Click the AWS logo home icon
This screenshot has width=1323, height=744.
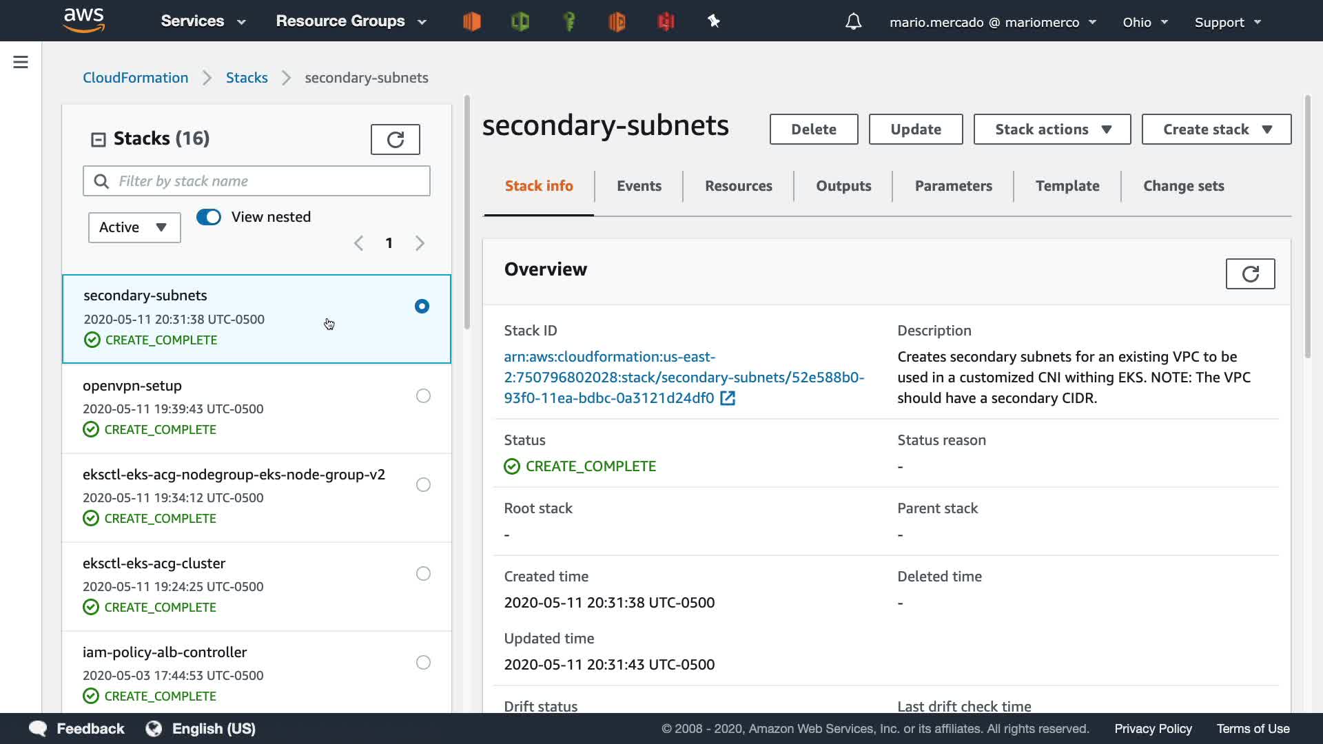pos(84,21)
